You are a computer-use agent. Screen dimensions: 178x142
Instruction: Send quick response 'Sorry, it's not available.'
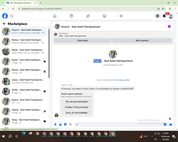[77, 113]
